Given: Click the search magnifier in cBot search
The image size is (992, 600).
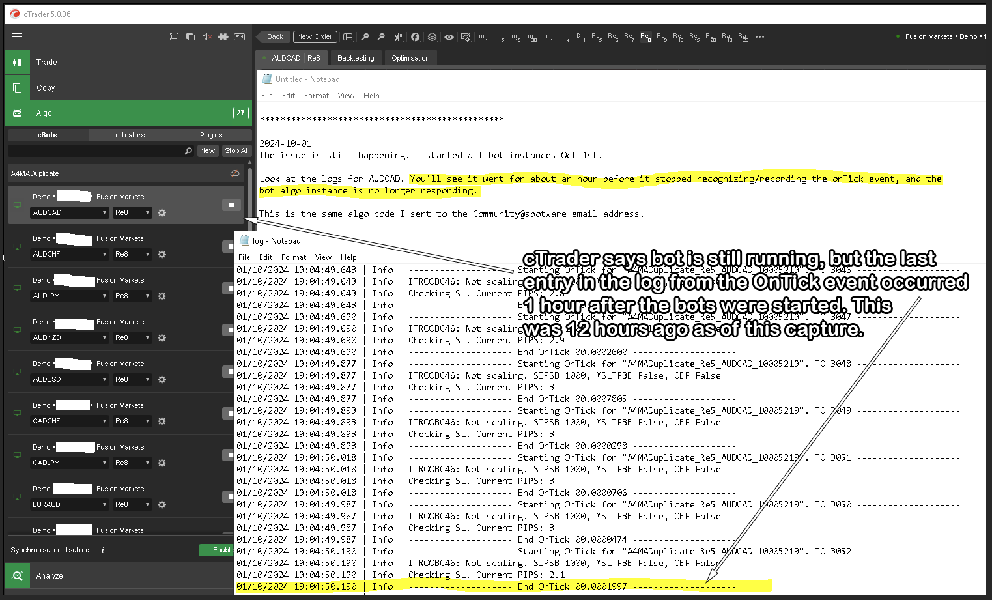Looking at the screenshot, I should [188, 150].
